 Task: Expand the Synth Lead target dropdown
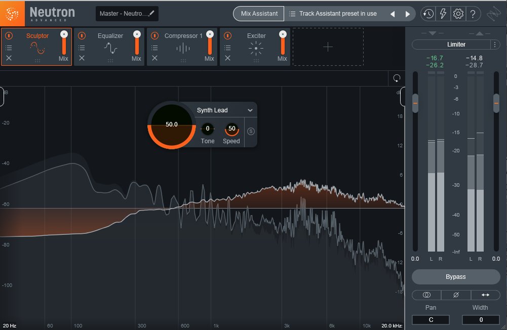coord(250,110)
